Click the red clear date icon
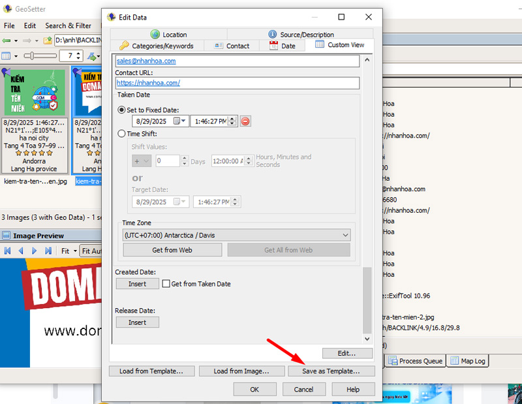522x404 pixels. 245,121
